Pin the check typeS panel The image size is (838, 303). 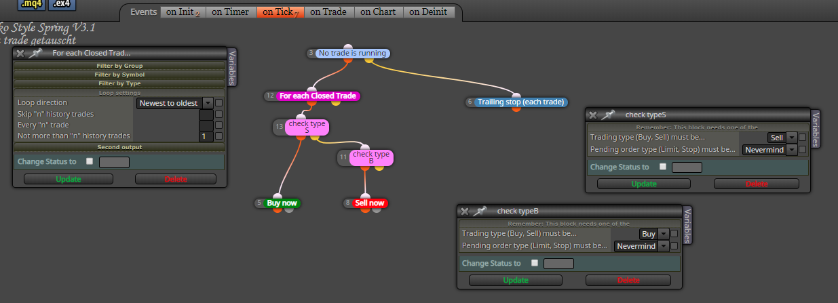pyautogui.click(x=609, y=115)
